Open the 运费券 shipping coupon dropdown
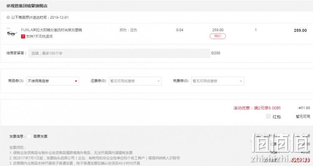Viewport: 313px width, 166px height. point(135,81)
